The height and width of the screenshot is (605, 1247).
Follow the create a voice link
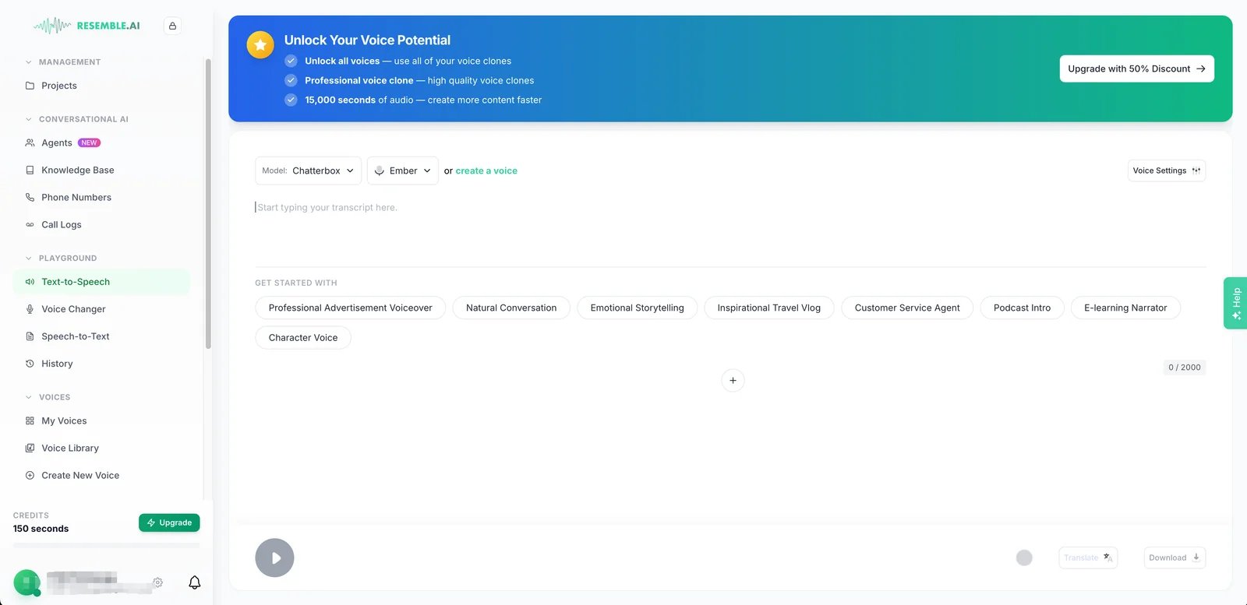coord(486,171)
